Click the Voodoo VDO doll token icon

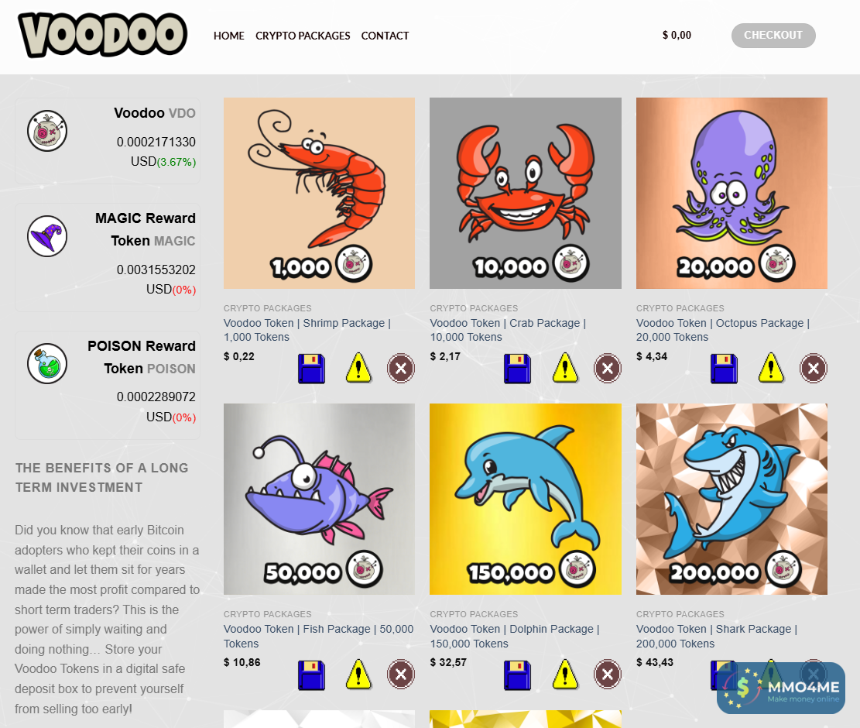pos(47,131)
